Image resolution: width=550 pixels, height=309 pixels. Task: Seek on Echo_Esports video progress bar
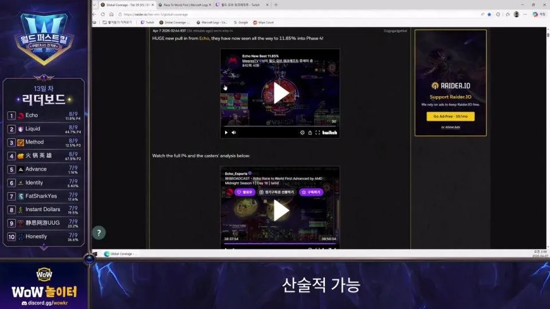tap(280, 243)
